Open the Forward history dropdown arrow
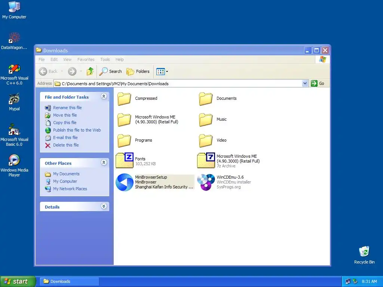 81,71
